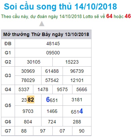Select the G1 prize number 09500
This screenshot has height=137, width=133.
(x=53, y=53)
